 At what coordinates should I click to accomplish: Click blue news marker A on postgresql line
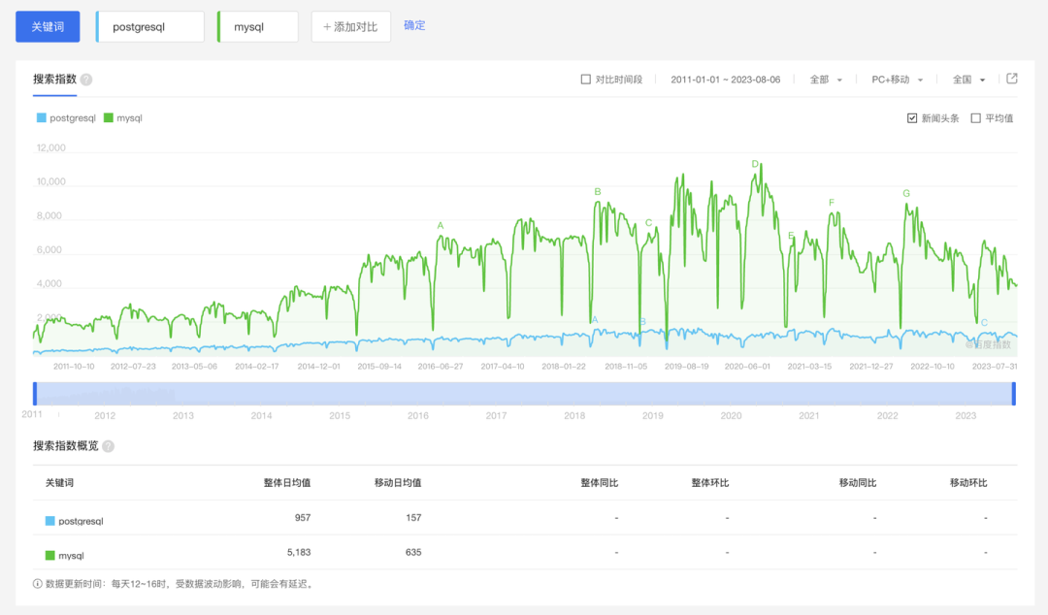(x=595, y=320)
